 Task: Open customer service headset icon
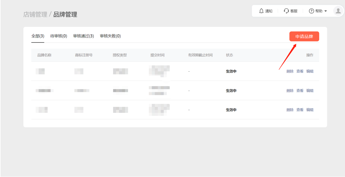286,11
